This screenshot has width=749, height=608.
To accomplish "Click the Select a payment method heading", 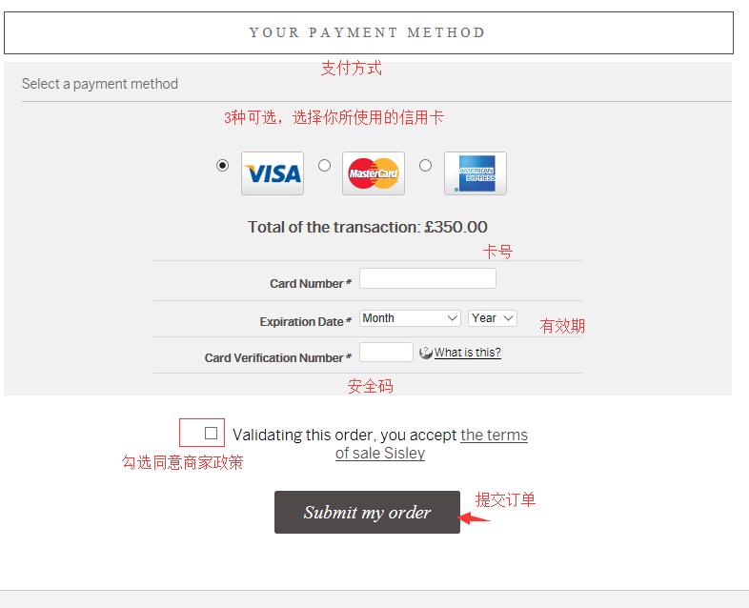I will coord(100,84).
